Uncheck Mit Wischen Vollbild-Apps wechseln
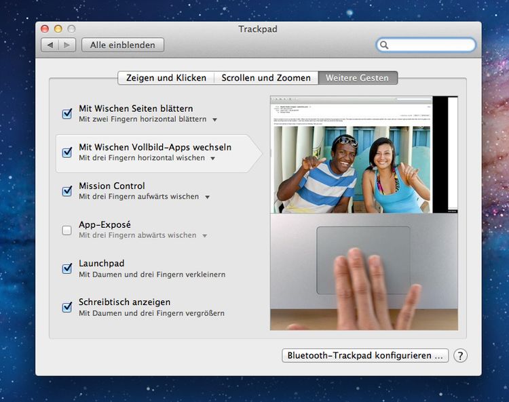The height and width of the screenshot is (402, 509). (x=67, y=153)
